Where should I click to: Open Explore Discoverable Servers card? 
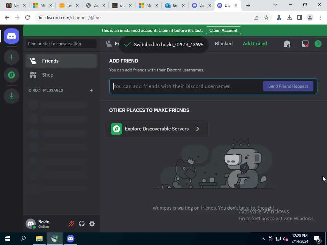(157, 129)
